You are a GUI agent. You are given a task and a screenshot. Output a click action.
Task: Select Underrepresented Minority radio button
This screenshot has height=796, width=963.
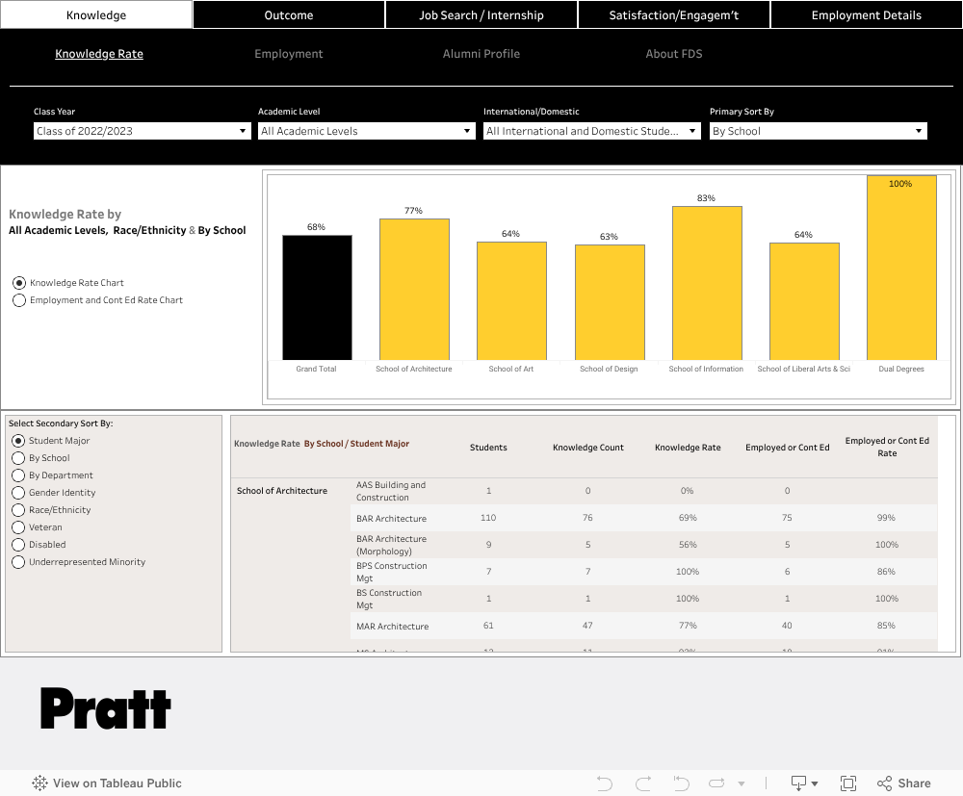[x=18, y=562]
